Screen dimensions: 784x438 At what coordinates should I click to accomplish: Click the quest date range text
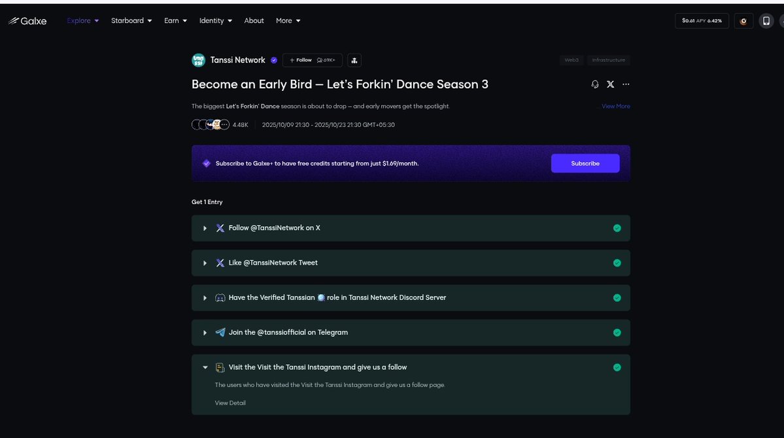click(x=328, y=125)
